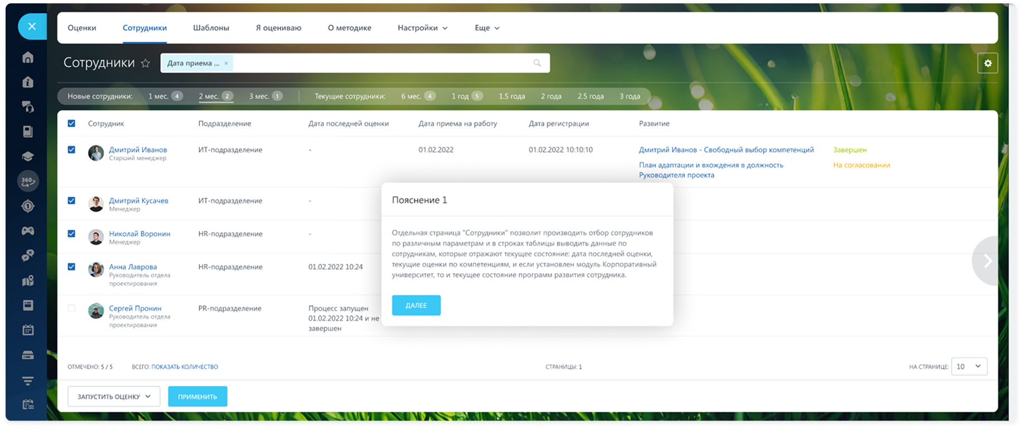Open the checklist icon at the sidebar bottom
The image size is (1022, 429).
pyautogui.click(x=28, y=404)
